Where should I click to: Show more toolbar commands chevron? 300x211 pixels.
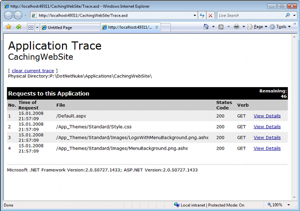click(295, 24)
